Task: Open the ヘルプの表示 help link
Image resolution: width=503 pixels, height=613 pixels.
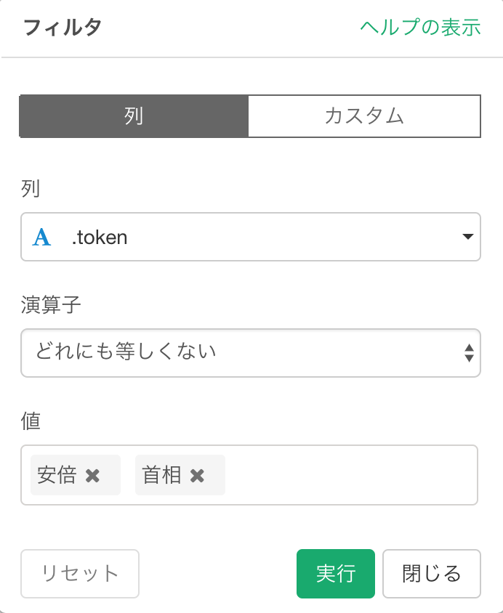Action: (420, 28)
